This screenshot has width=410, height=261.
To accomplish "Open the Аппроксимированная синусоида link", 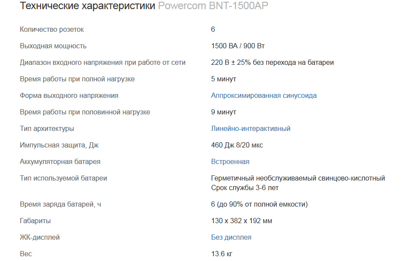I will pos(264,96).
